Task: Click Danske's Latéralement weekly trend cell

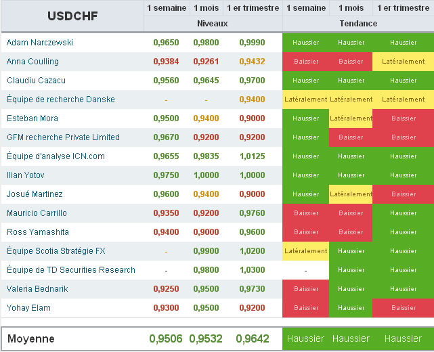Action: coord(305,100)
